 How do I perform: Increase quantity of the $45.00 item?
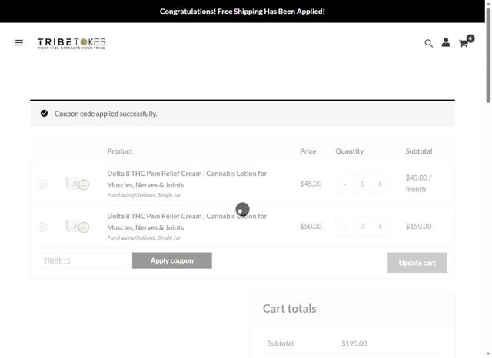click(380, 184)
